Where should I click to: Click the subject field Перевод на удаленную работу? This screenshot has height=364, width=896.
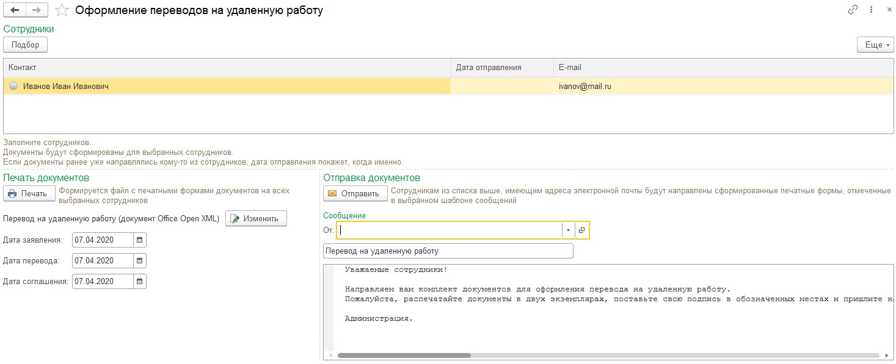(x=448, y=251)
